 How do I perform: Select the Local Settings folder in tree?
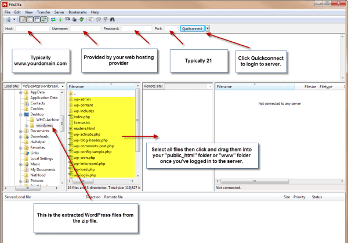(x=42, y=159)
